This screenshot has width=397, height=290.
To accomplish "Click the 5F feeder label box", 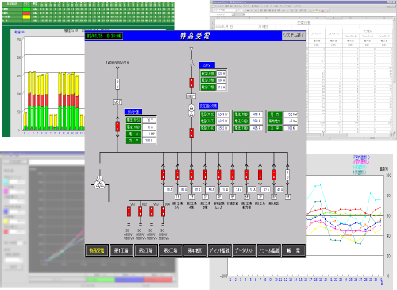I will click(x=233, y=197).
